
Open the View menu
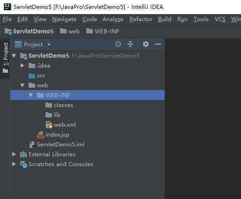(x=40, y=19)
